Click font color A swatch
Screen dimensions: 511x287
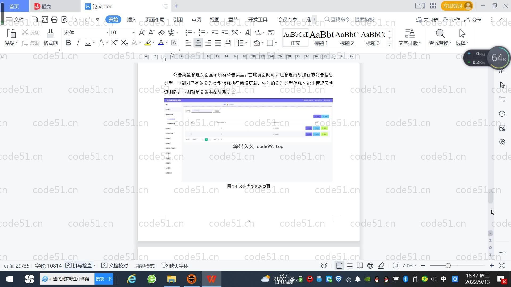pyautogui.click(x=161, y=43)
